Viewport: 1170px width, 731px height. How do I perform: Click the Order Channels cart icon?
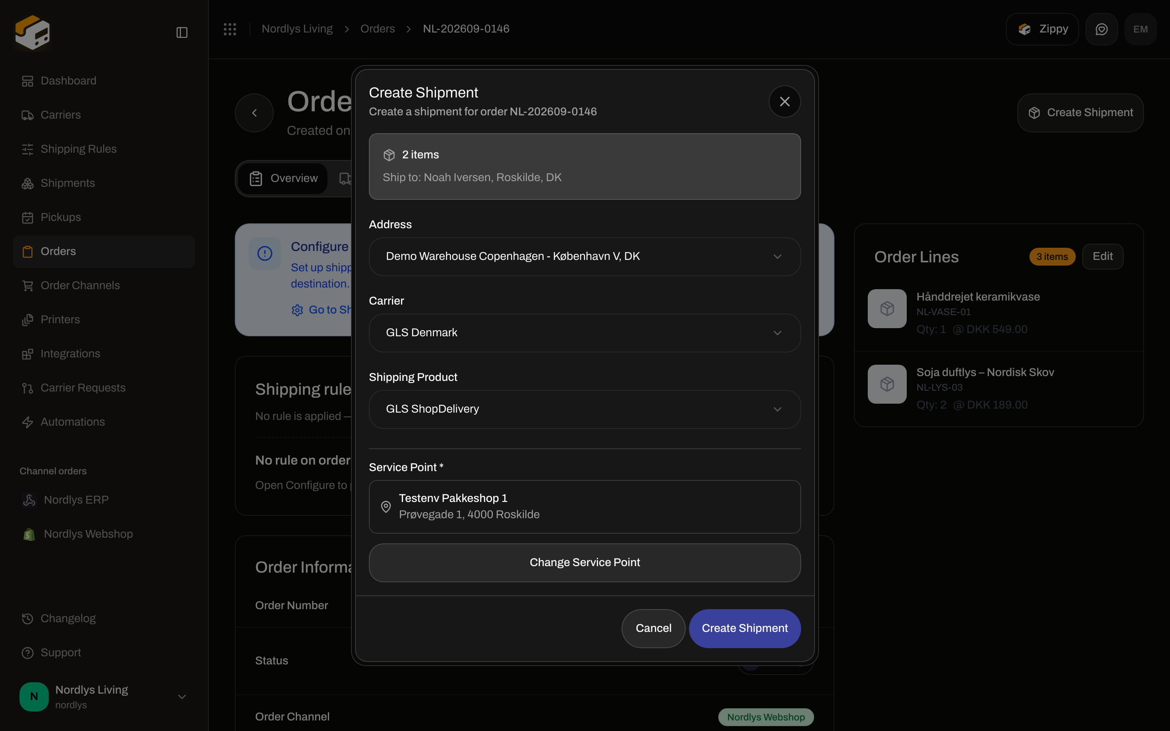pyautogui.click(x=28, y=286)
